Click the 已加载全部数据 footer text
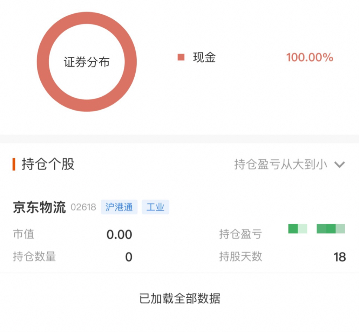The width and height of the screenshot is (359, 332). (179, 299)
